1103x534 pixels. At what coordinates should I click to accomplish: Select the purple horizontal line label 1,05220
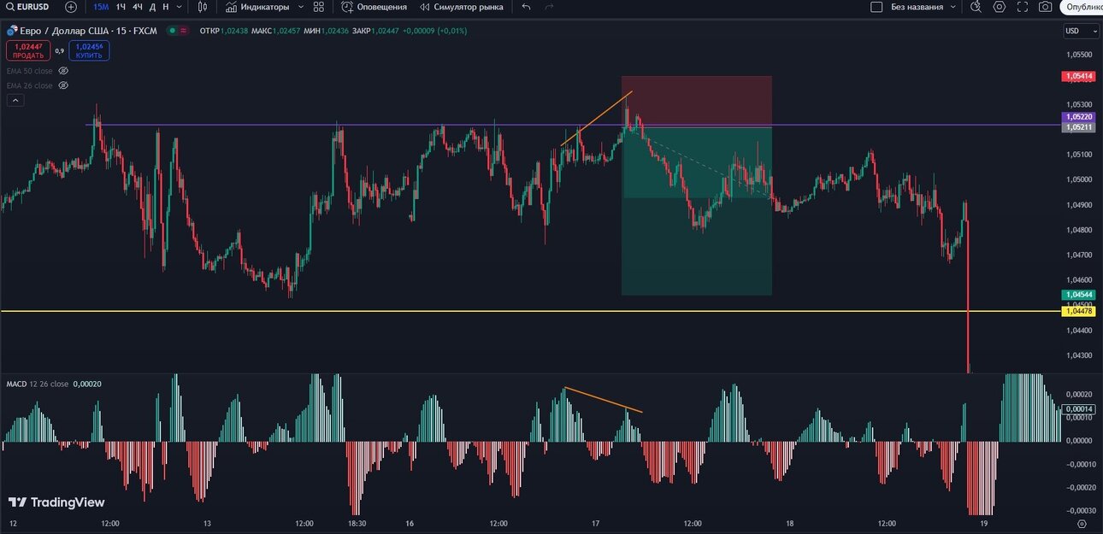coord(1077,116)
